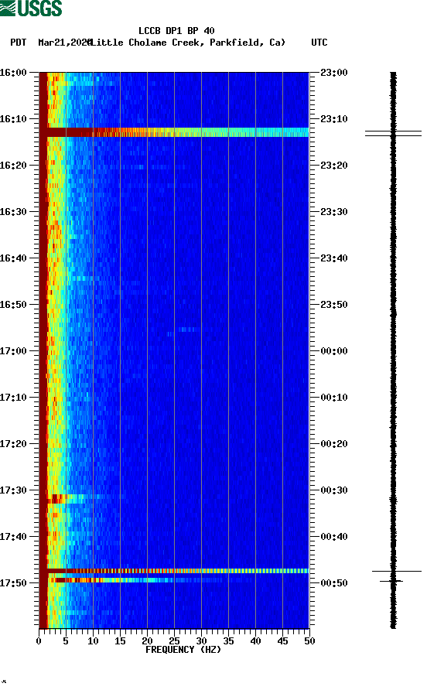Click the 'Little Cholame Creek, Parkfield, Ca' text
Screen dimensions: 427x690
[x=187, y=43]
